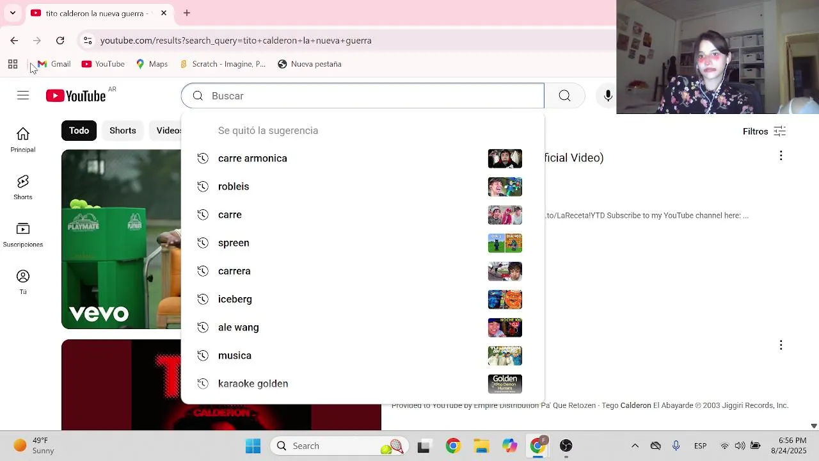Select the Shorts filter chip
This screenshot has width=819, height=461.
point(123,131)
